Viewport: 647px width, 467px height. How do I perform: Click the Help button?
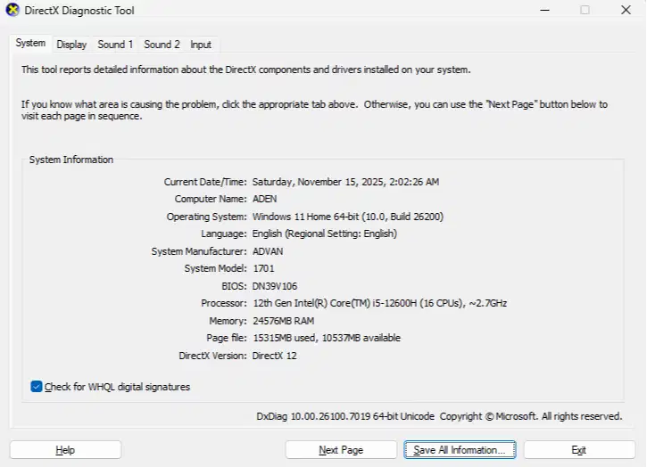66,450
